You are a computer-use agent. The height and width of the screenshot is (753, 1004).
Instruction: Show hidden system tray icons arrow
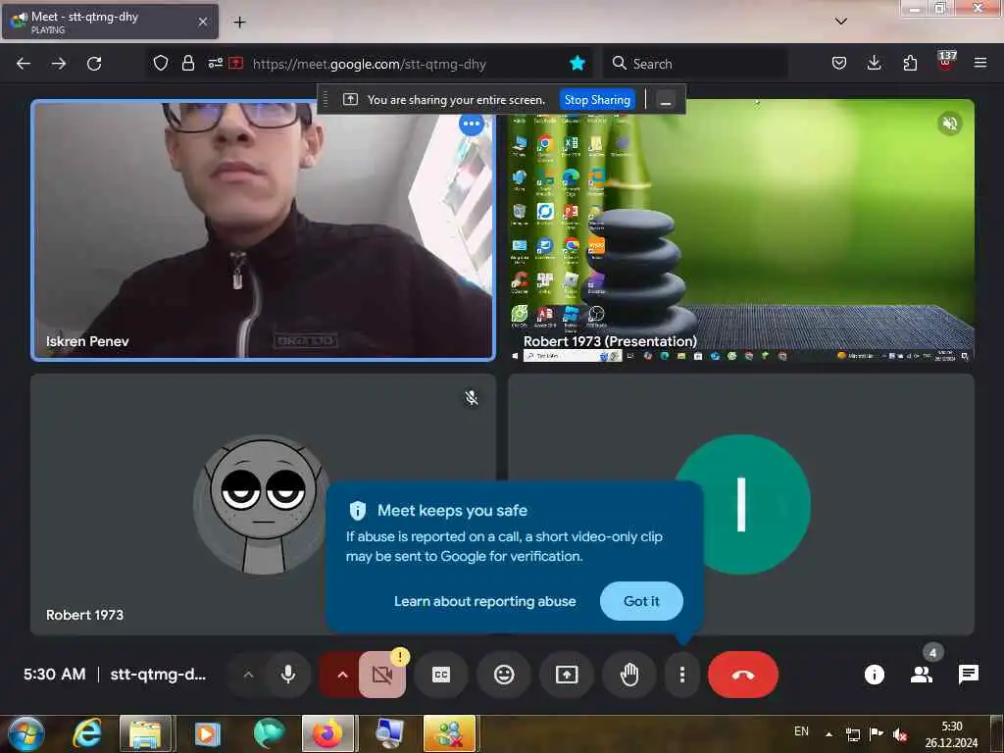click(828, 733)
